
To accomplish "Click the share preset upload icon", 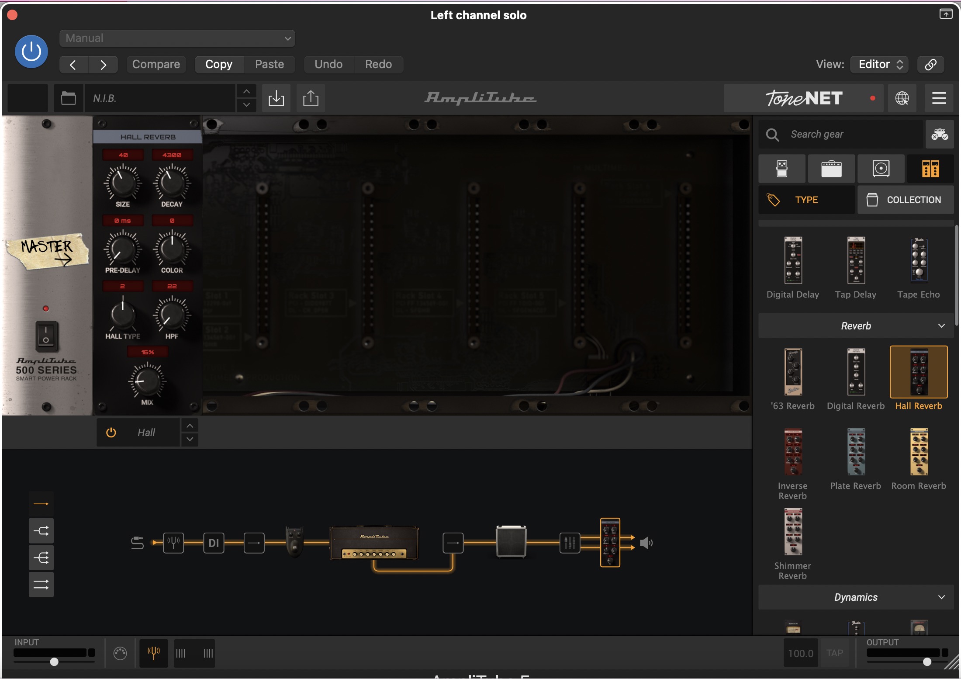I will (311, 98).
